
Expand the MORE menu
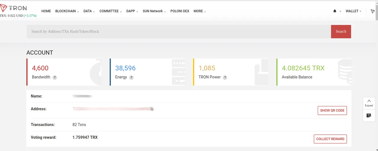click(200, 11)
